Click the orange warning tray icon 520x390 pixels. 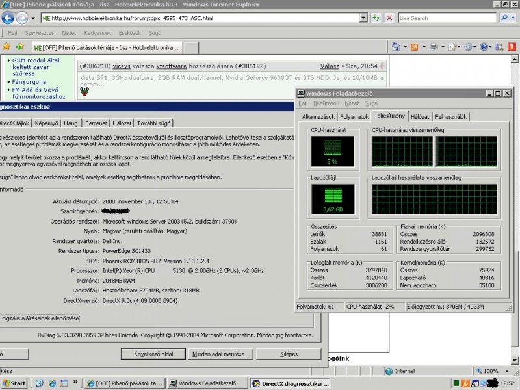pos(465,383)
